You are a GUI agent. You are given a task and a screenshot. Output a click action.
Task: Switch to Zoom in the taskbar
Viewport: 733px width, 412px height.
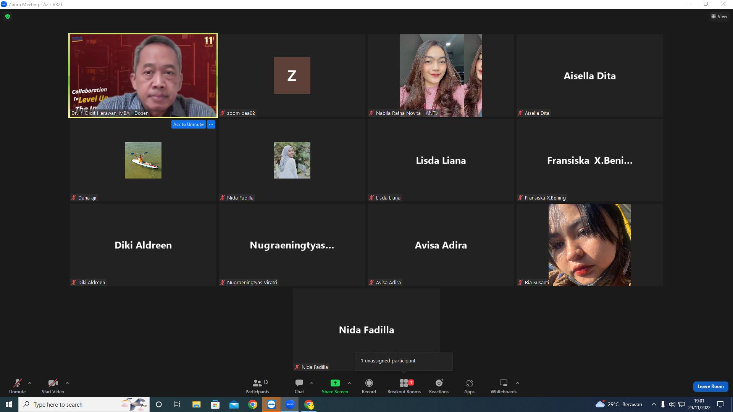290,404
